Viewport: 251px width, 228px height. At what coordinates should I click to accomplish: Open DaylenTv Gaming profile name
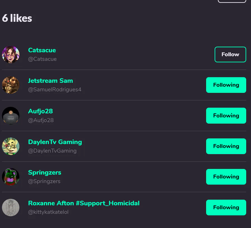coord(55,142)
